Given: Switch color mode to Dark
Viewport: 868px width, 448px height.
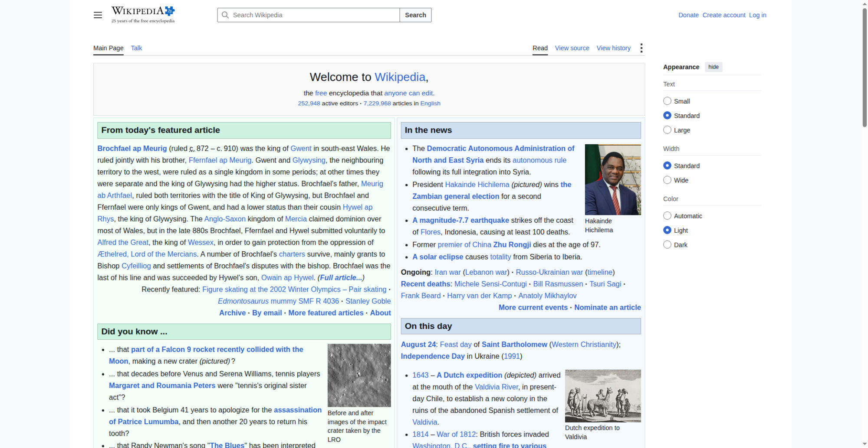Looking at the screenshot, I should click(x=667, y=245).
